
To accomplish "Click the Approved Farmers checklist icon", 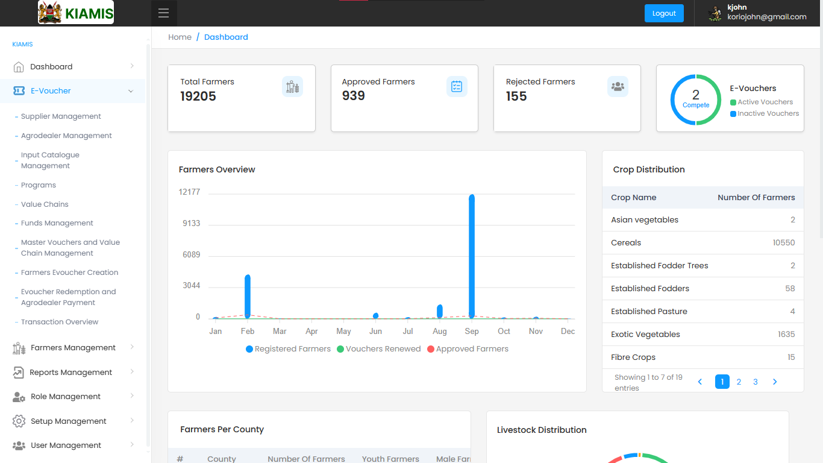I will (x=457, y=87).
